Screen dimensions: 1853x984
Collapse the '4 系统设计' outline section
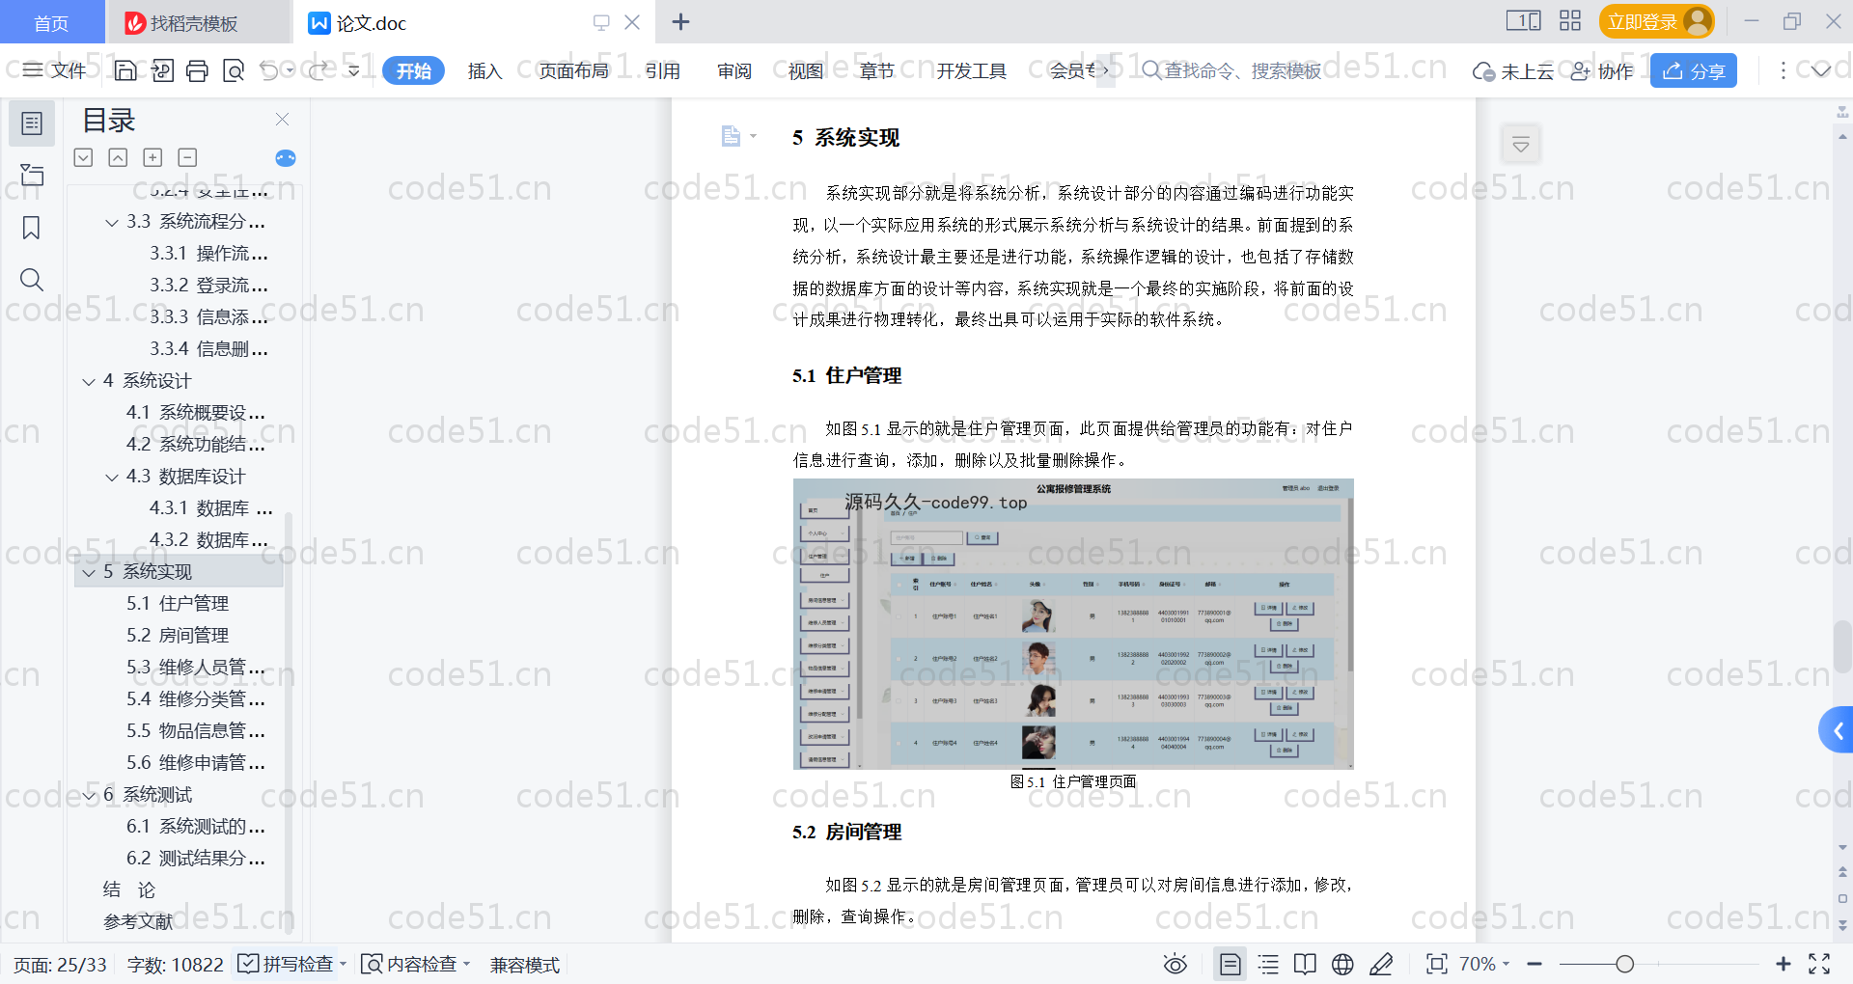tap(89, 381)
